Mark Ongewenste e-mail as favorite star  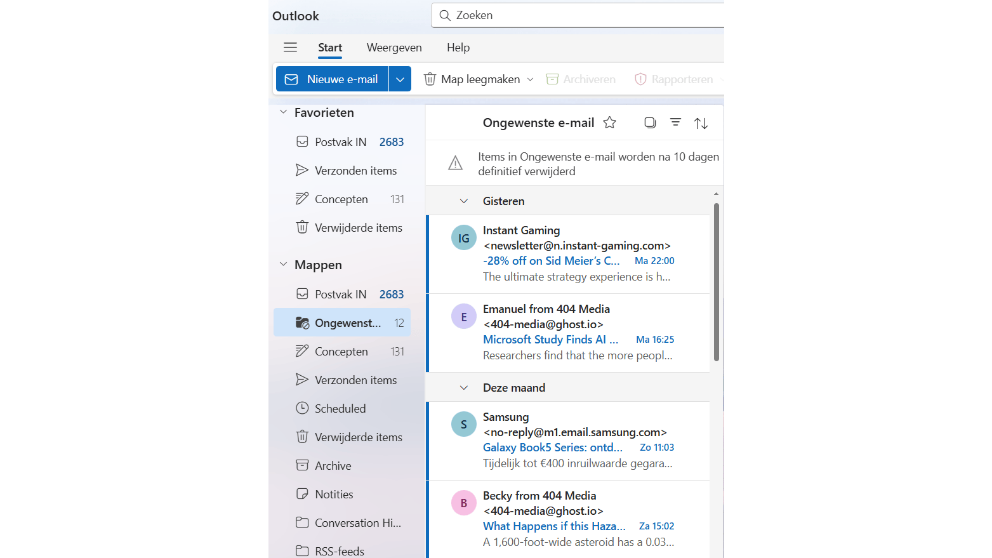pyautogui.click(x=610, y=123)
